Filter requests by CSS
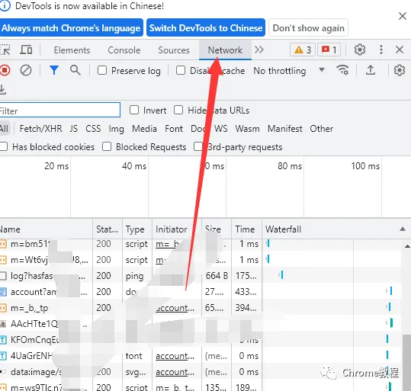Screen dimensions: 411x391 point(93,129)
